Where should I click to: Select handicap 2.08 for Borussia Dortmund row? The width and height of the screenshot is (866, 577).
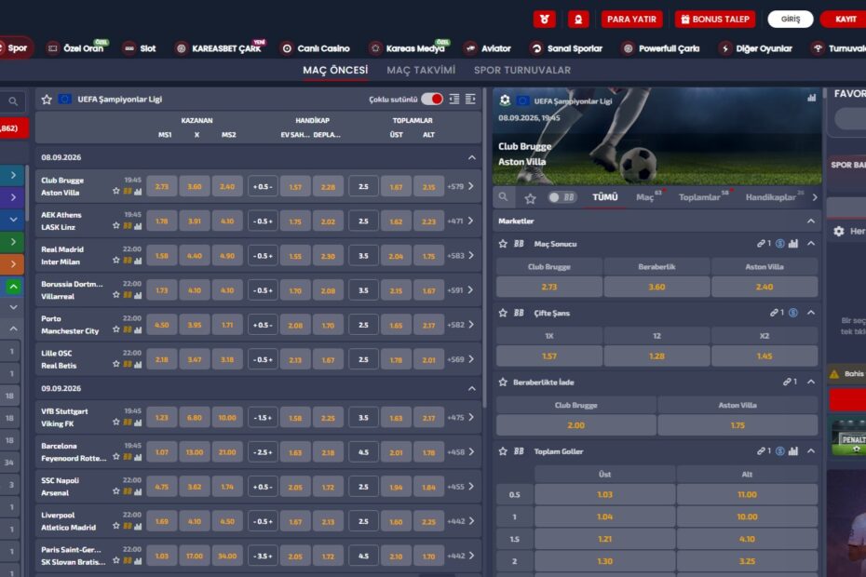(x=328, y=290)
